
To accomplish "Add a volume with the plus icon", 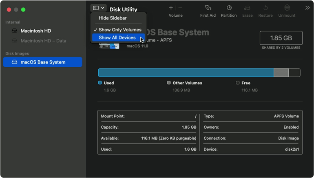I will 171,8.
